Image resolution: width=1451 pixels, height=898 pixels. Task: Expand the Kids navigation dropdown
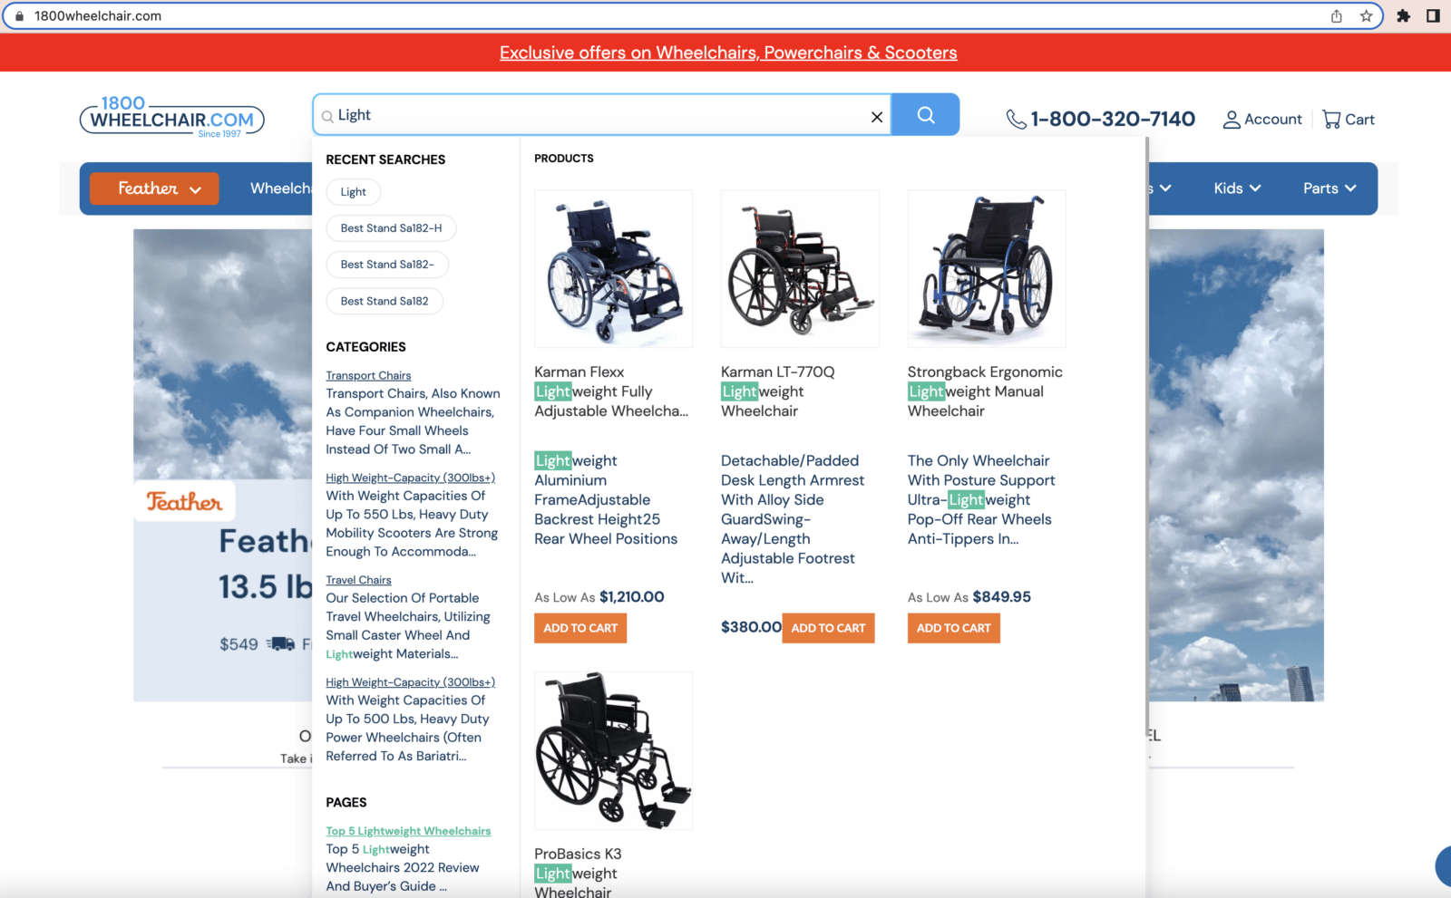[1237, 188]
